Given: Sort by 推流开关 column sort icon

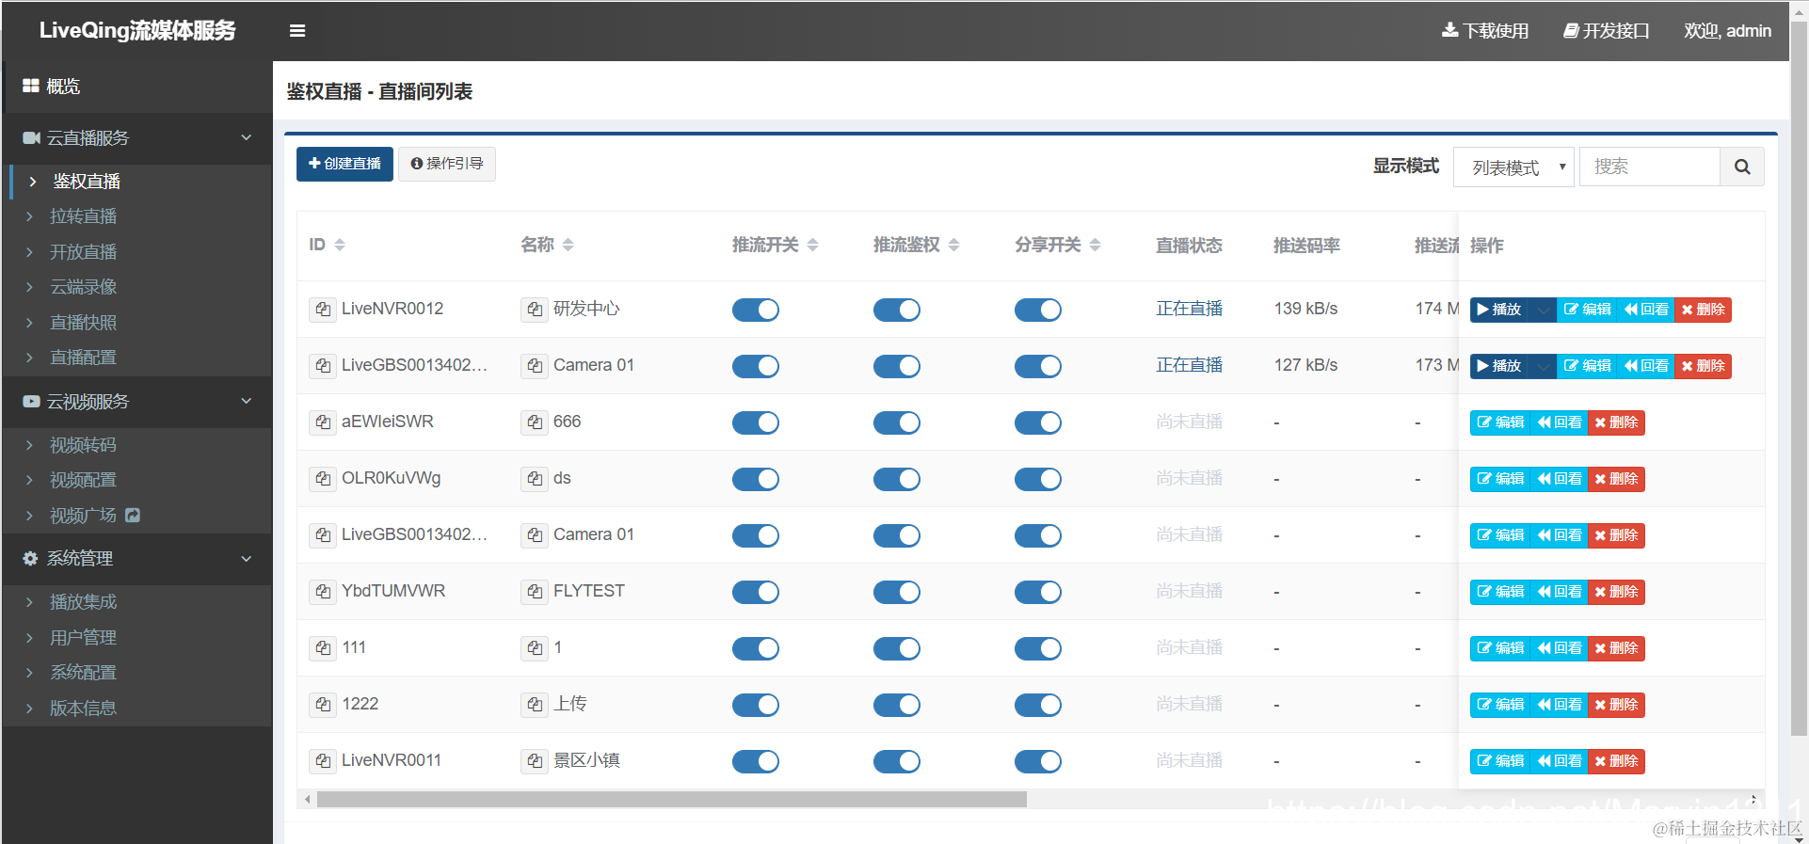Looking at the screenshot, I should (x=813, y=245).
